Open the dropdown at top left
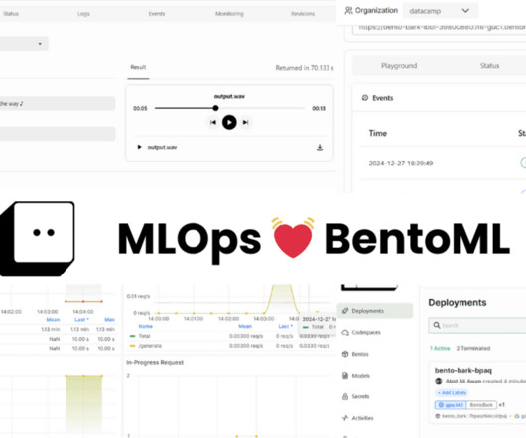This screenshot has width=526, height=438. point(24,44)
